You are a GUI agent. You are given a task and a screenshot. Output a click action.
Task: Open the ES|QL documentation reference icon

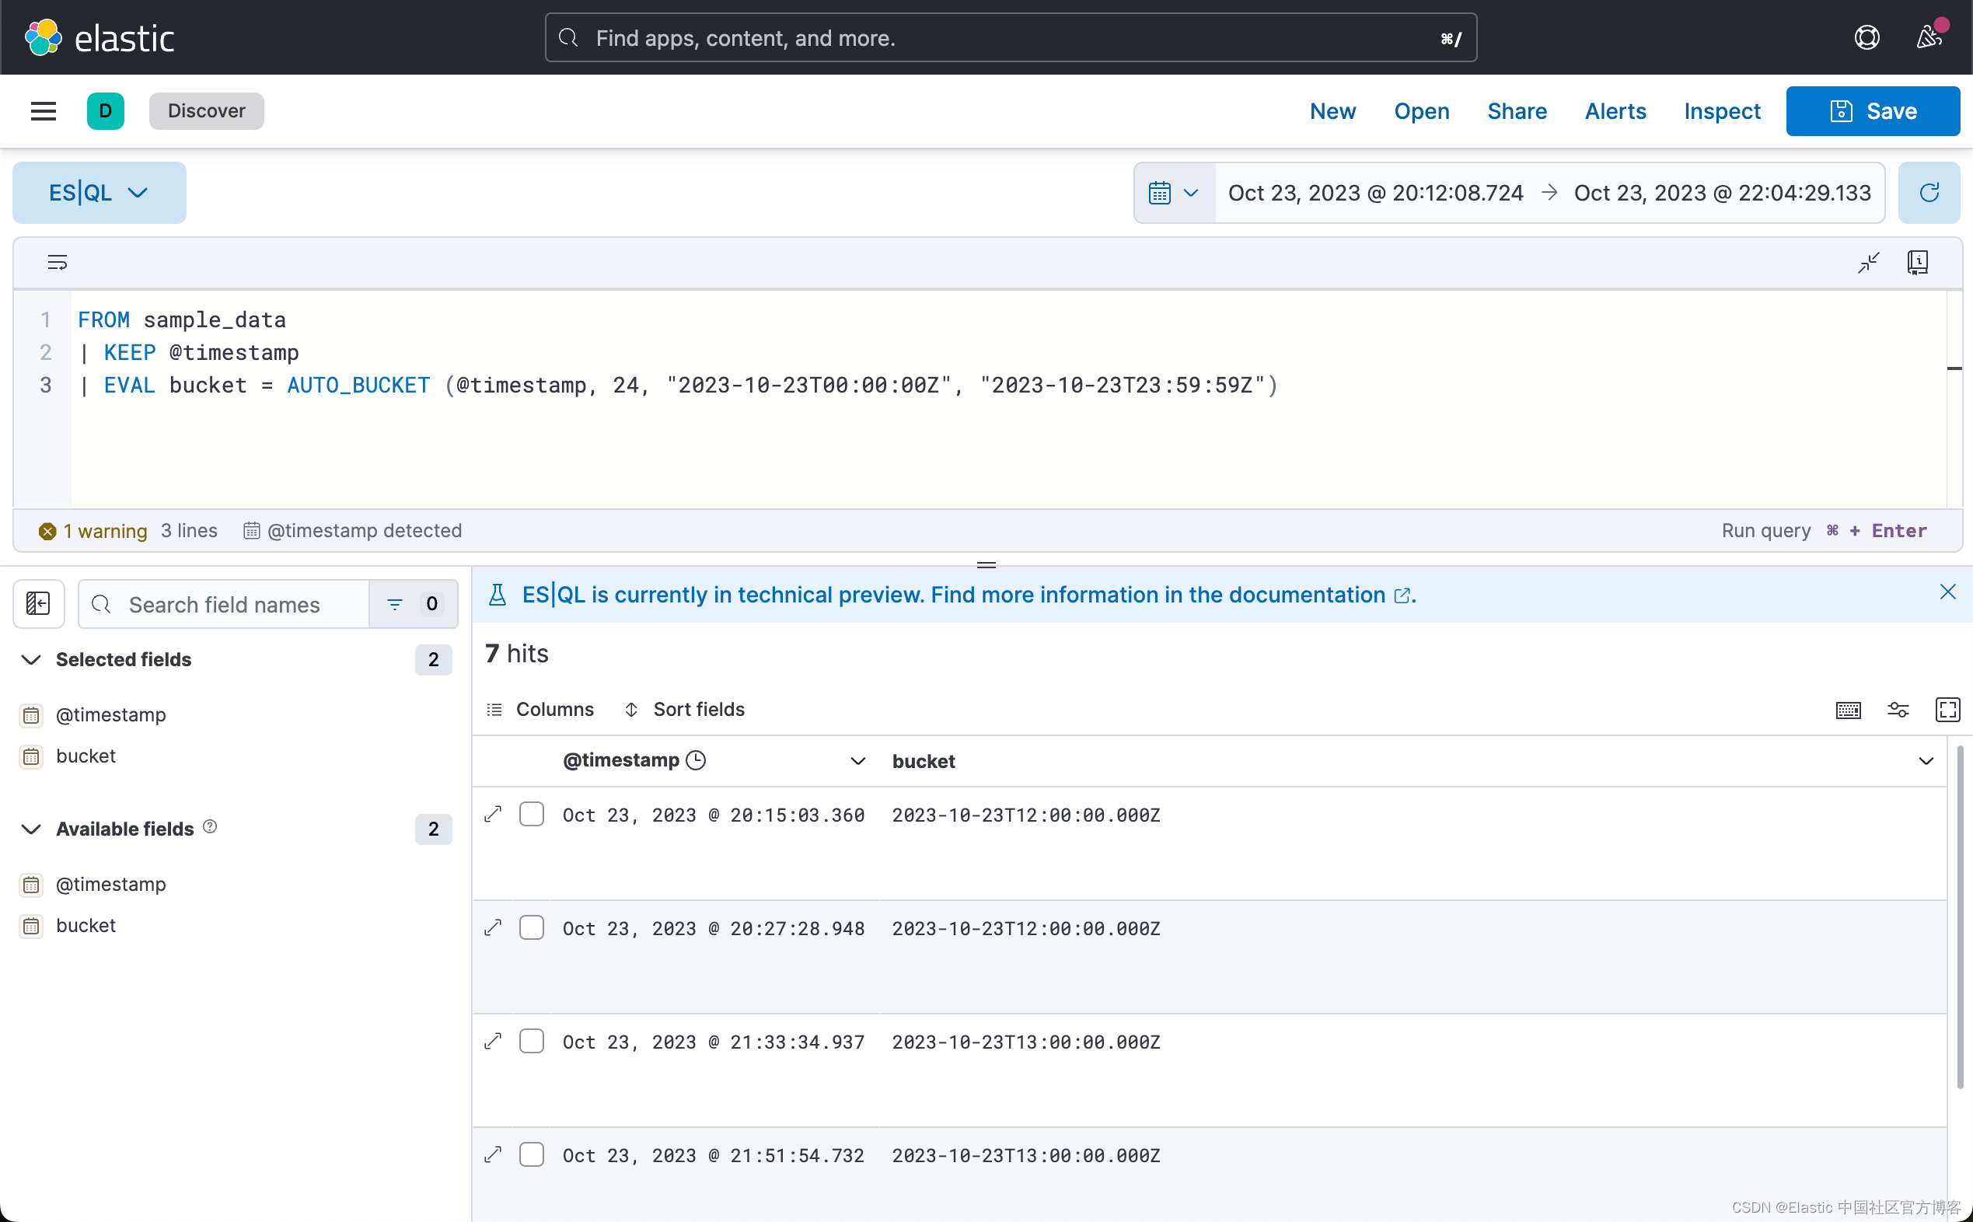pyautogui.click(x=1917, y=263)
